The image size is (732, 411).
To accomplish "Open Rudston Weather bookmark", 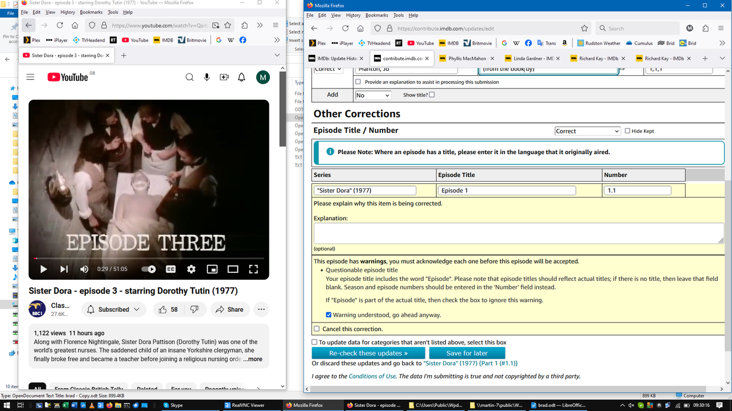I will point(599,43).
